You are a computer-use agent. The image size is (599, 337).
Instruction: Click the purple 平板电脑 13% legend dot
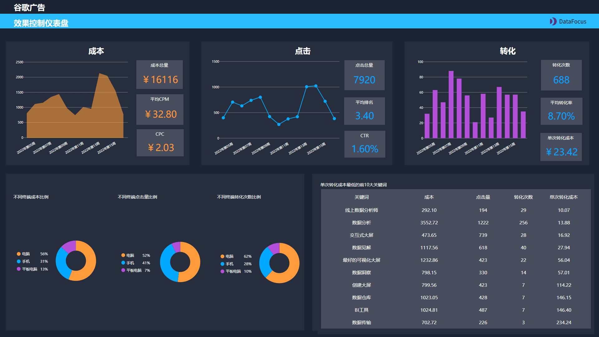19,269
